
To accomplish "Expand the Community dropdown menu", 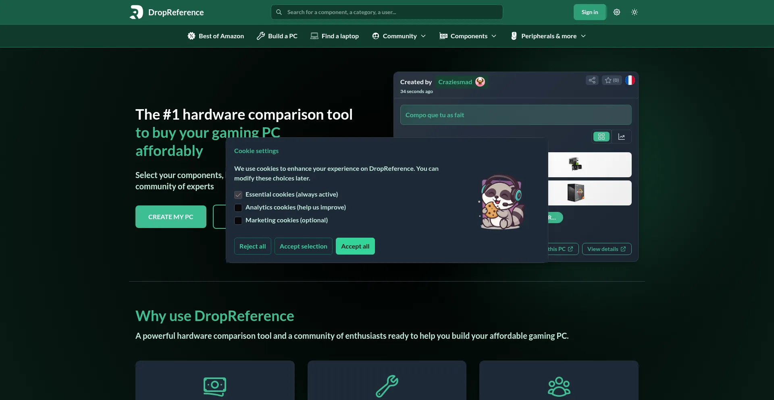I will tap(399, 36).
